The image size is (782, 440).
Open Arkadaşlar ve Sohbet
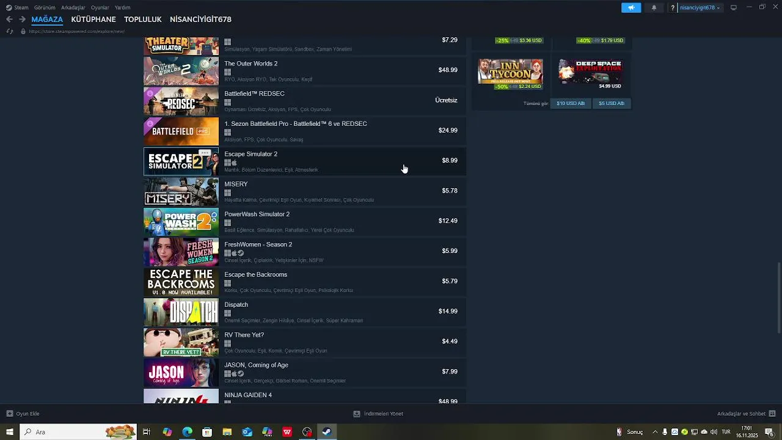pyautogui.click(x=746, y=414)
